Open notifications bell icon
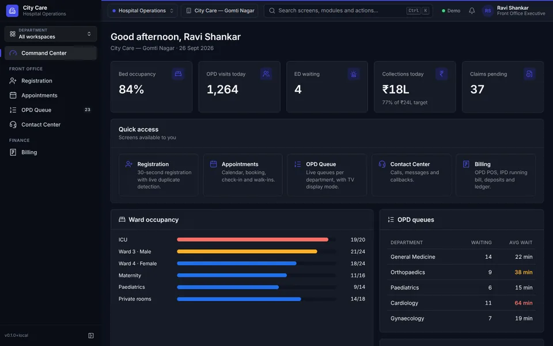 coord(472,10)
